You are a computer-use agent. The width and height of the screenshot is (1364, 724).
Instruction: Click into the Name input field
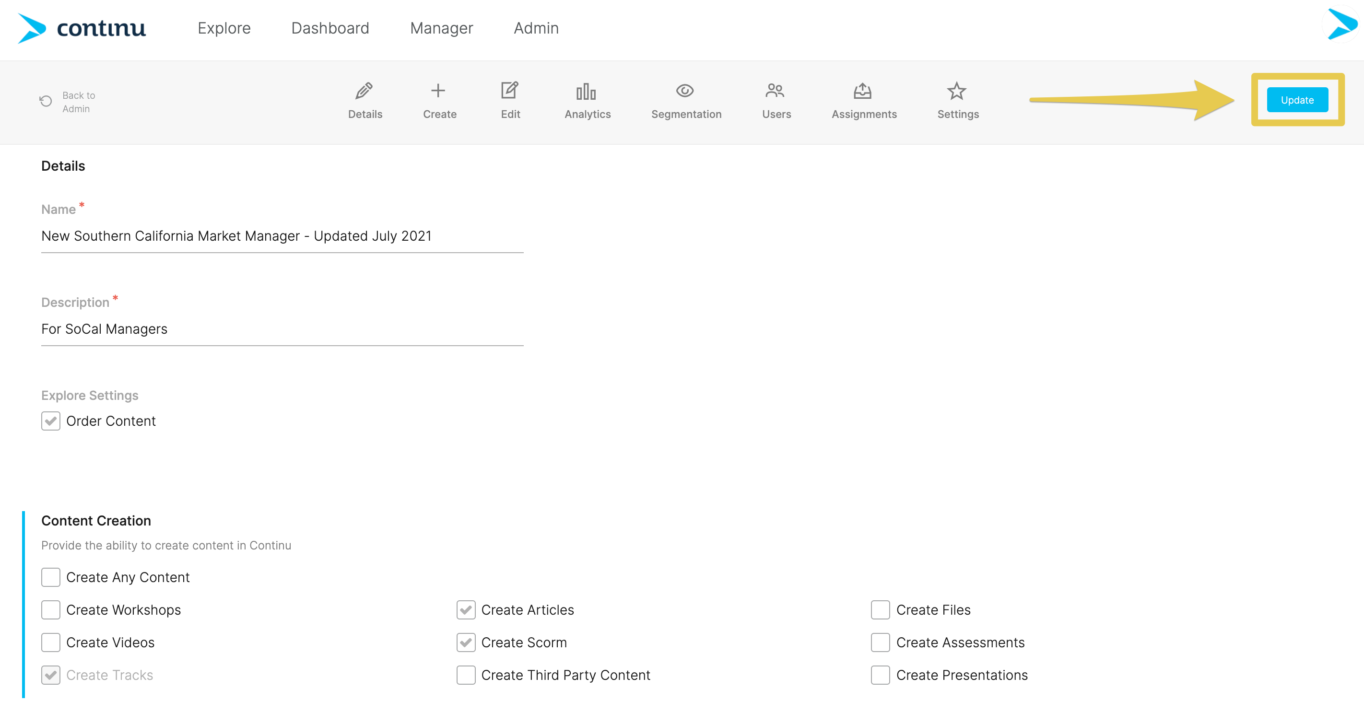tap(282, 236)
